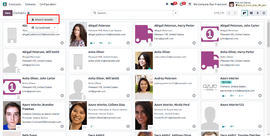Click dollar icon on Colleen Diaz card
This screenshot has height=136, width=270.
click(x=92, y=127)
